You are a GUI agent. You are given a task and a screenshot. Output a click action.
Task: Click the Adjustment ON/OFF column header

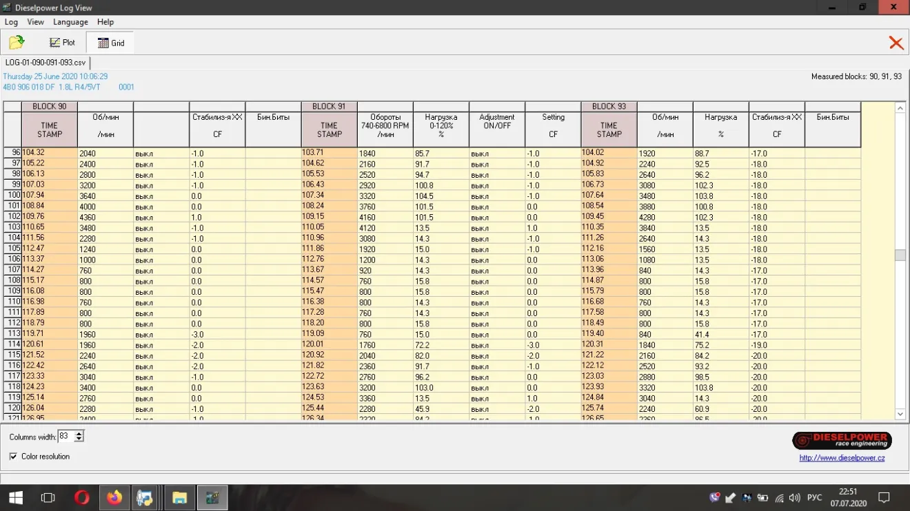point(497,129)
